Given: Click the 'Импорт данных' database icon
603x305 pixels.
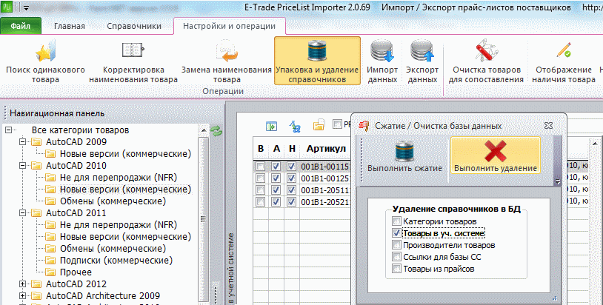Looking at the screenshot, I should click(382, 52).
